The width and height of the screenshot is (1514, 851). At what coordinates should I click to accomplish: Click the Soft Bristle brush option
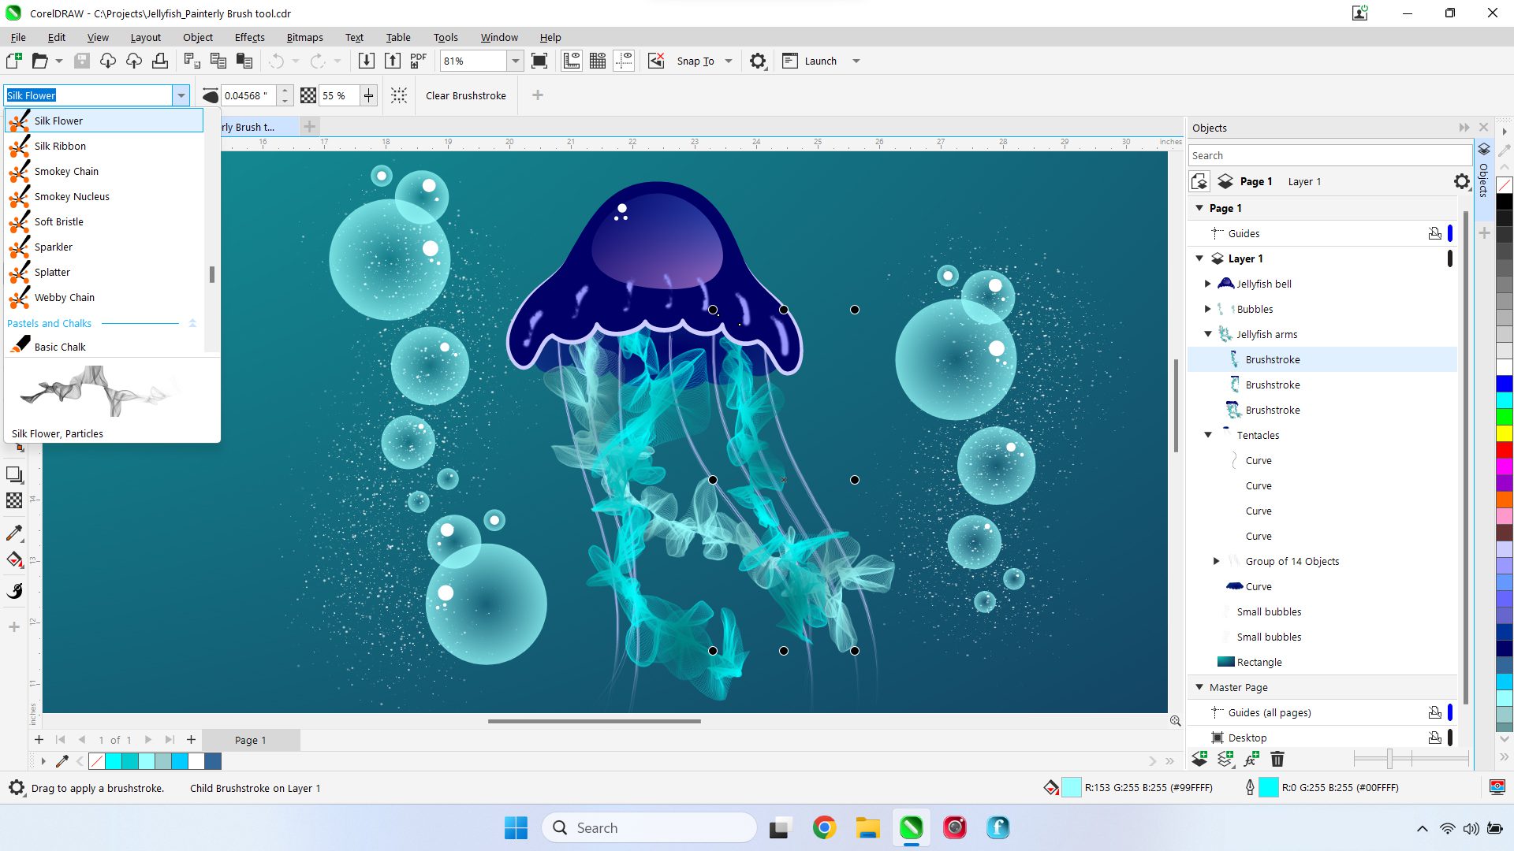pyautogui.click(x=58, y=221)
